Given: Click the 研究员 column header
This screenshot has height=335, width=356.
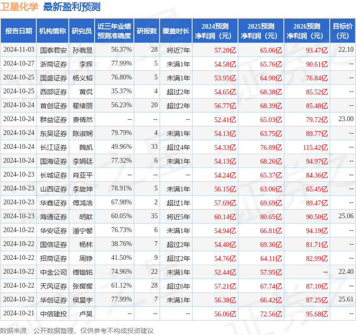Looking at the screenshot, I should pyautogui.click(x=82, y=31).
